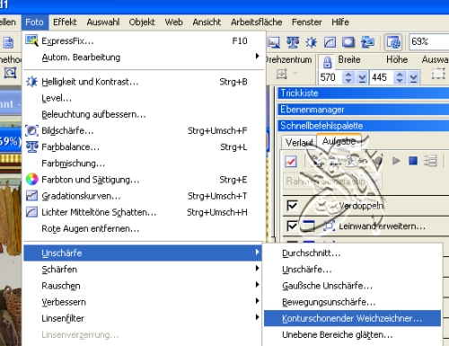
Task: Expand the Verbessern submenu
Action: click(x=143, y=302)
